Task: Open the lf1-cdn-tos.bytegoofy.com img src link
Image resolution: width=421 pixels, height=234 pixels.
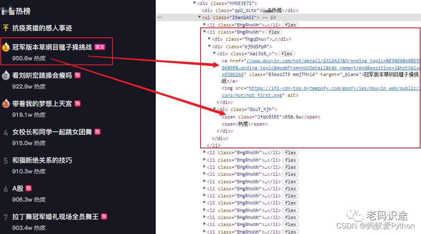Action: (335, 88)
